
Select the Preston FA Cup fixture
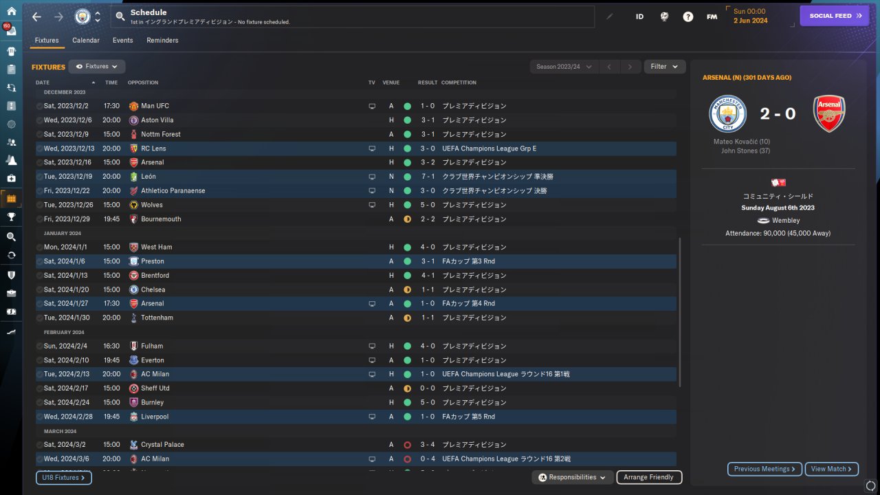pos(356,261)
